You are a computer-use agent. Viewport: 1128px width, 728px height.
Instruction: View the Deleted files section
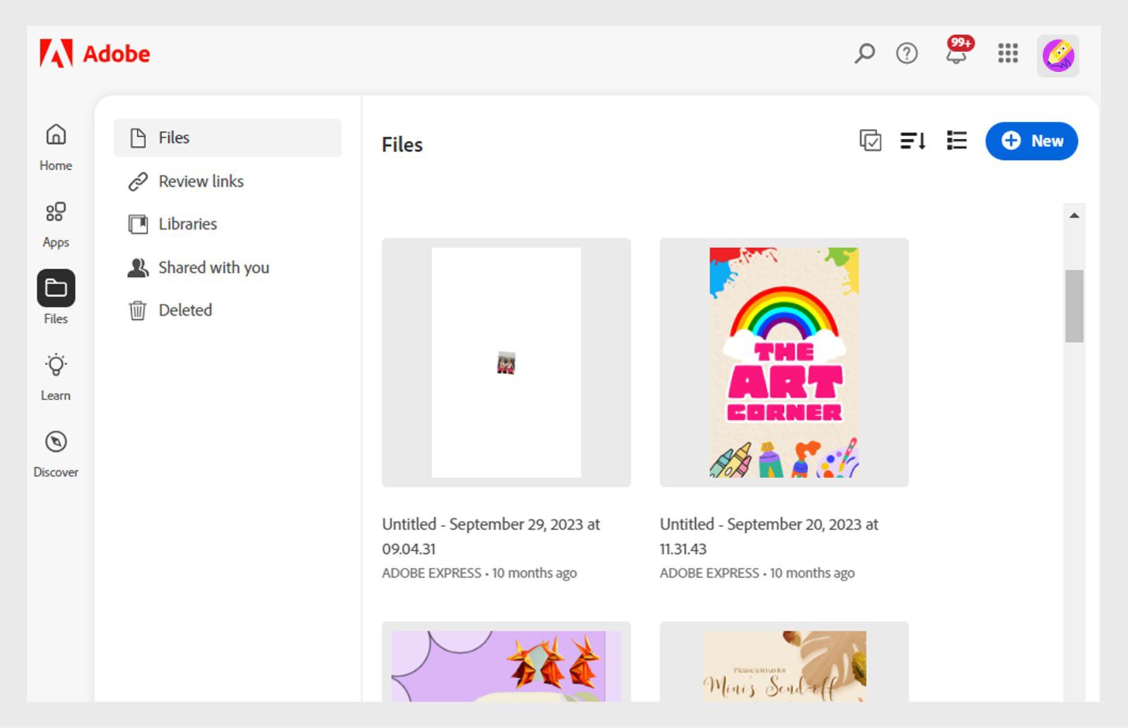click(185, 310)
